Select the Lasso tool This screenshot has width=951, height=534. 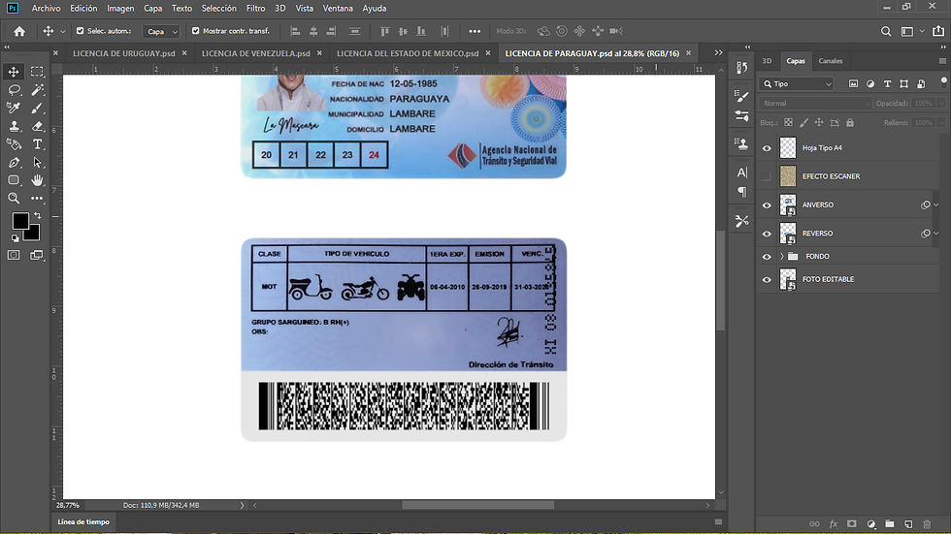click(x=14, y=90)
